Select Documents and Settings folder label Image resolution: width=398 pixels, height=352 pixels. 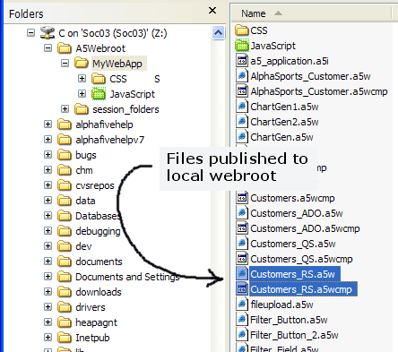(x=127, y=277)
